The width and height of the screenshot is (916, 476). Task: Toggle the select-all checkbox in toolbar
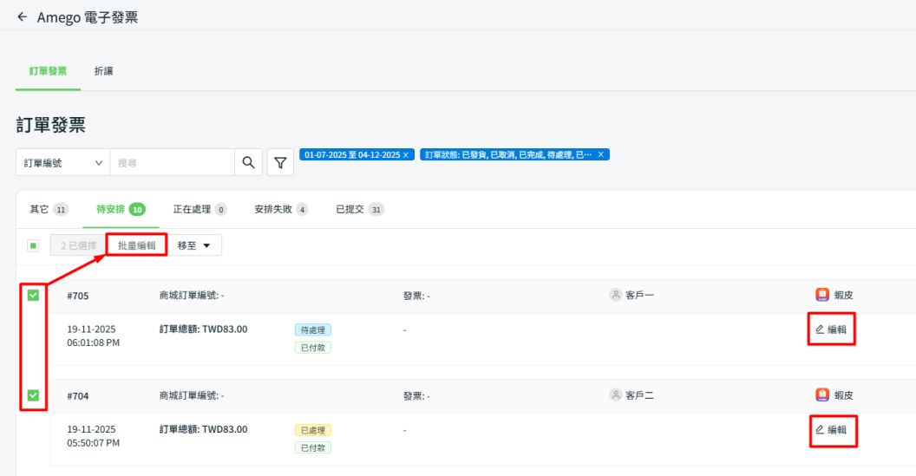tap(33, 246)
